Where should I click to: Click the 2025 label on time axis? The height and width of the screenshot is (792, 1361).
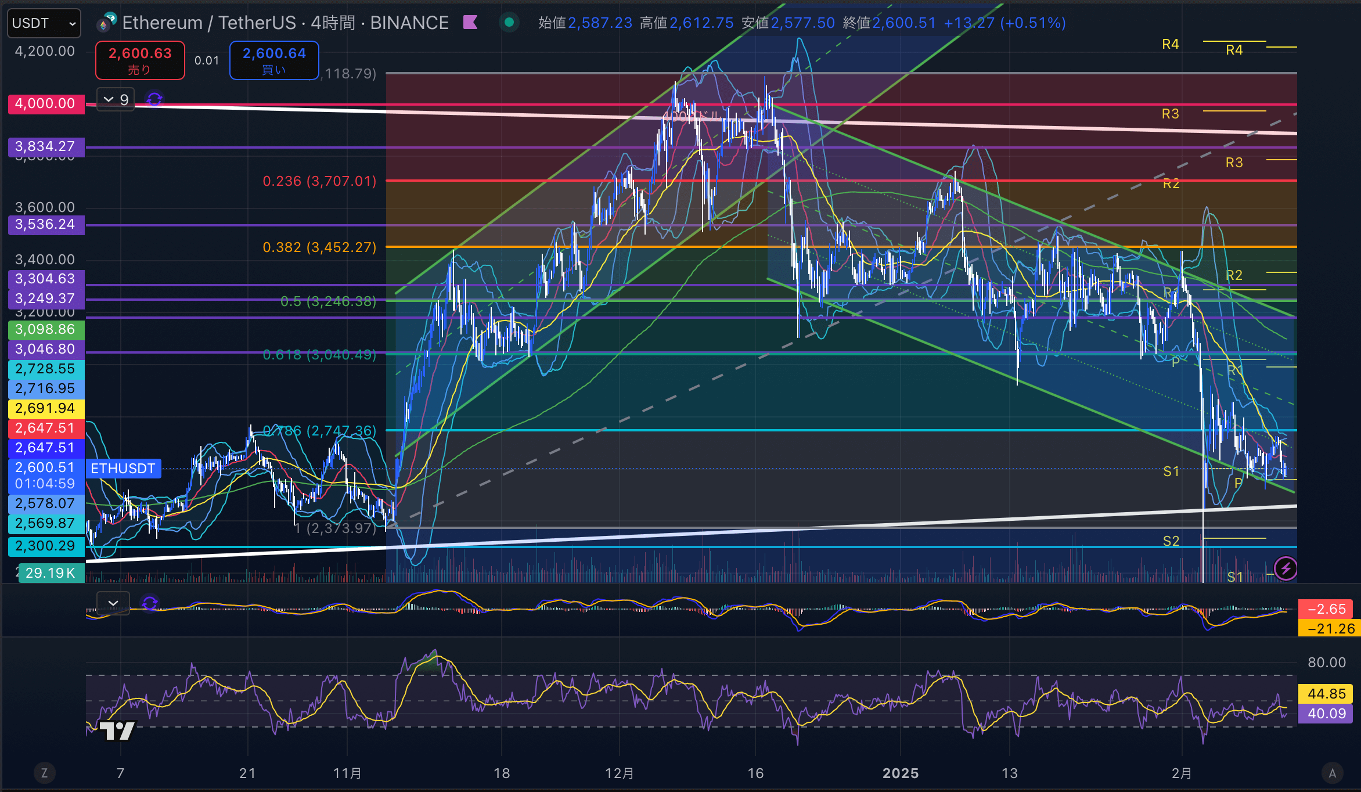(x=901, y=773)
